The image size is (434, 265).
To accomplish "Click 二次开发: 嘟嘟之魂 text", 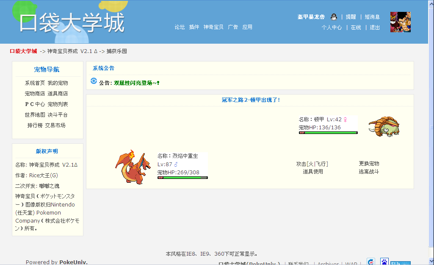I will (x=37, y=186).
